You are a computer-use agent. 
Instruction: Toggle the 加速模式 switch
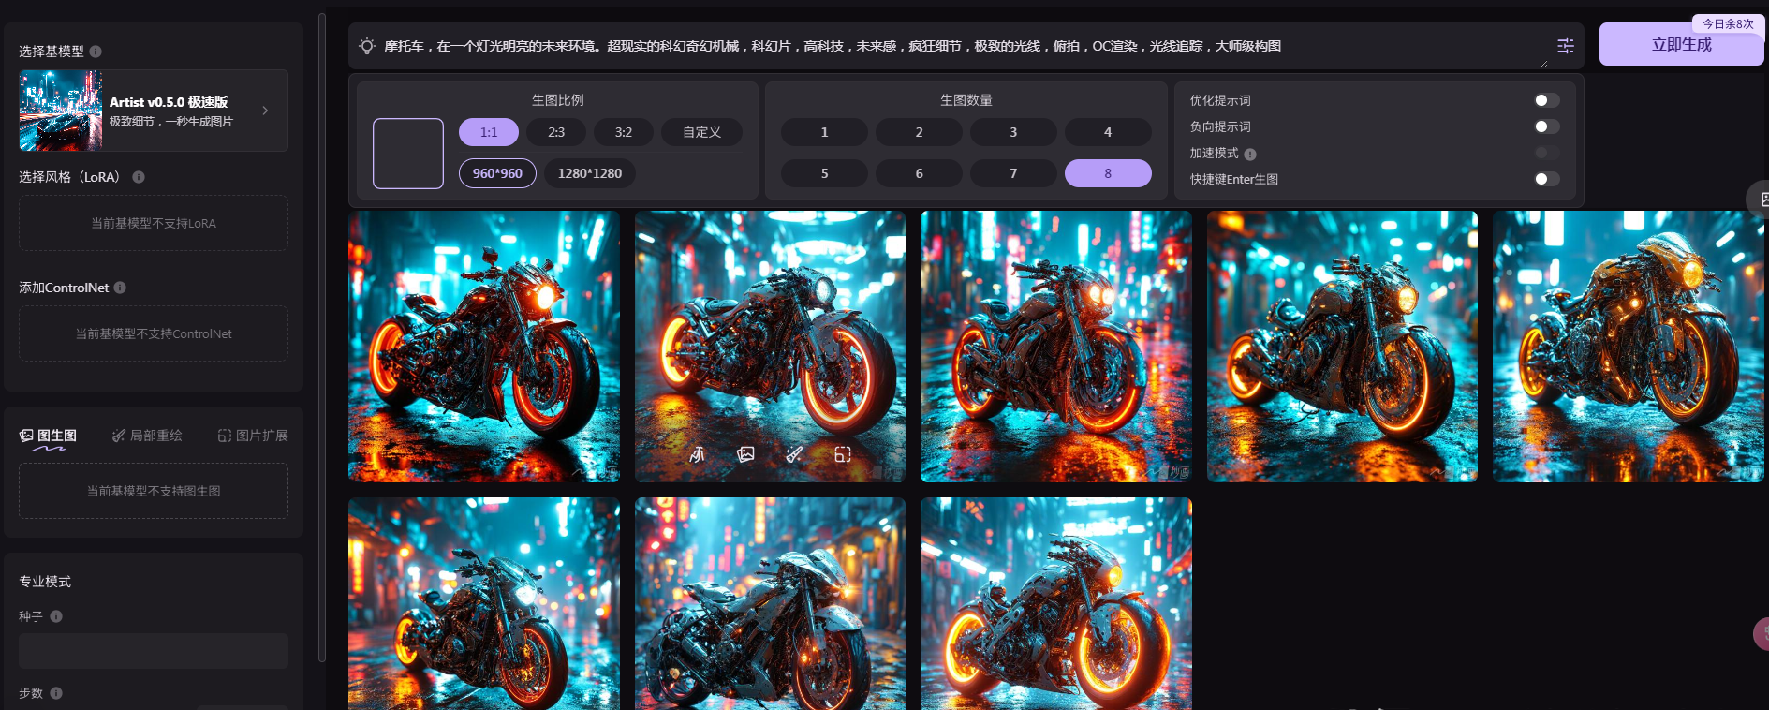1547,153
